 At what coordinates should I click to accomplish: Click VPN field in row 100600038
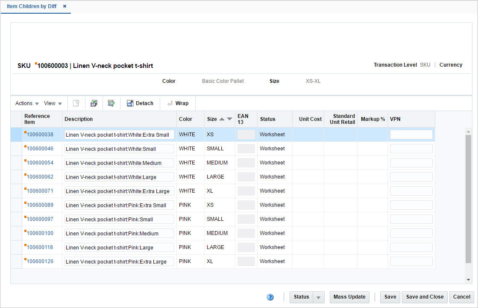coord(411,135)
